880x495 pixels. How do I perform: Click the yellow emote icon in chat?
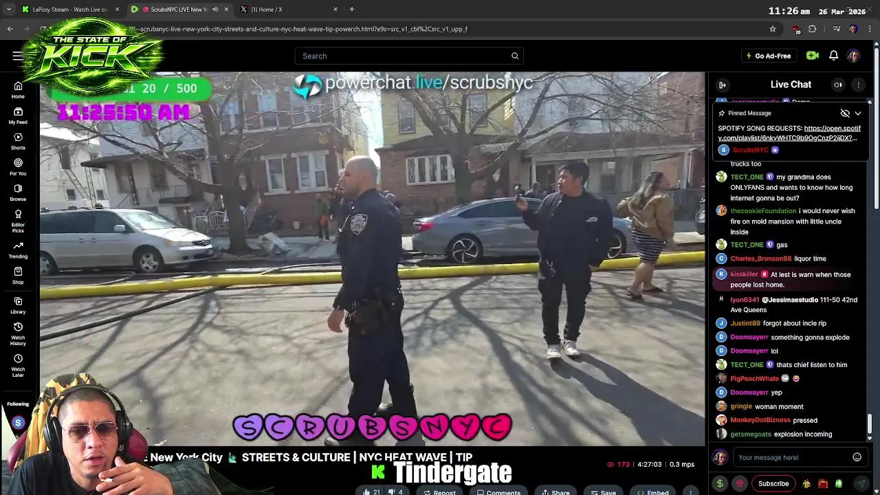[806, 483]
